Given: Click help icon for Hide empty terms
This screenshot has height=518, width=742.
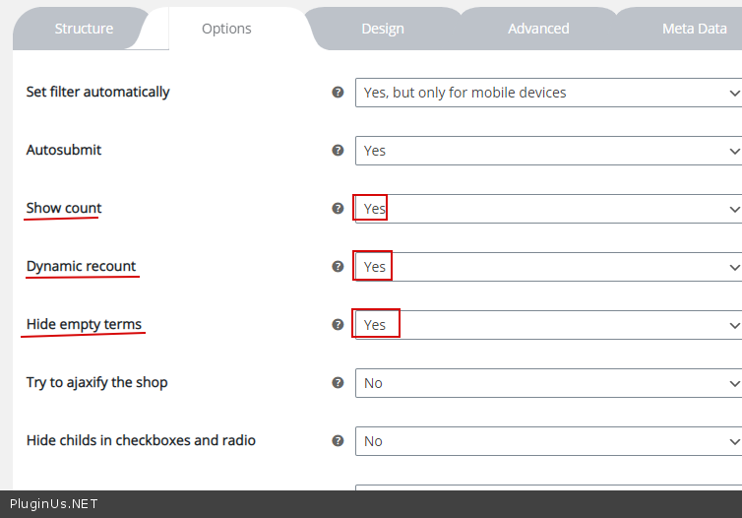Looking at the screenshot, I should tap(338, 325).
